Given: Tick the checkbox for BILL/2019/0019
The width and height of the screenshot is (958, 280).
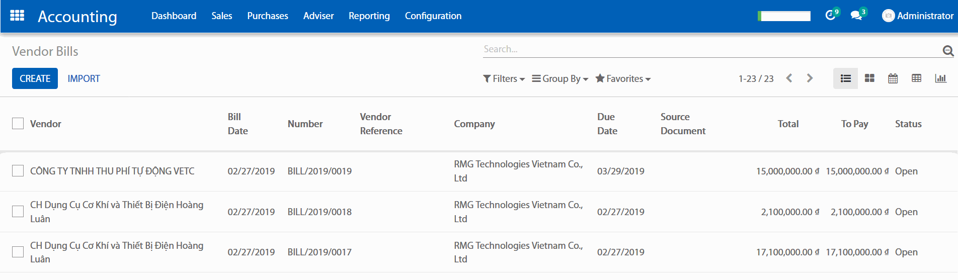Looking at the screenshot, I should click(x=18, y=171).
